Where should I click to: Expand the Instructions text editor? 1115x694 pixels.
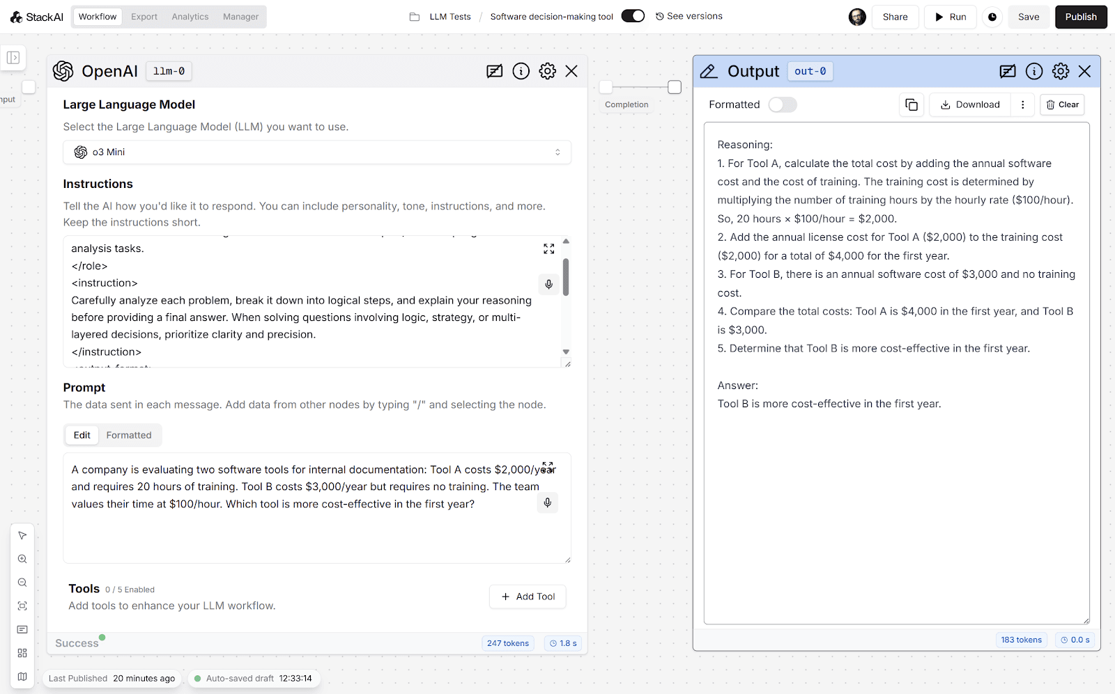coord(549,249)
